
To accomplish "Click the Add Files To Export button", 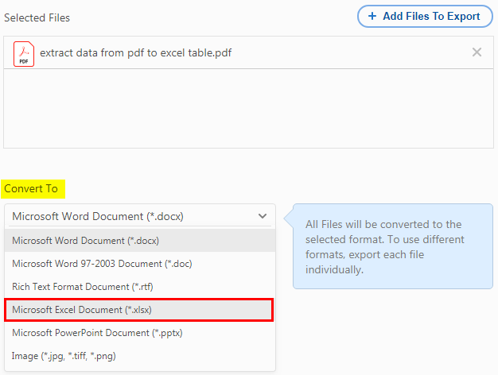I will [425, 16].
